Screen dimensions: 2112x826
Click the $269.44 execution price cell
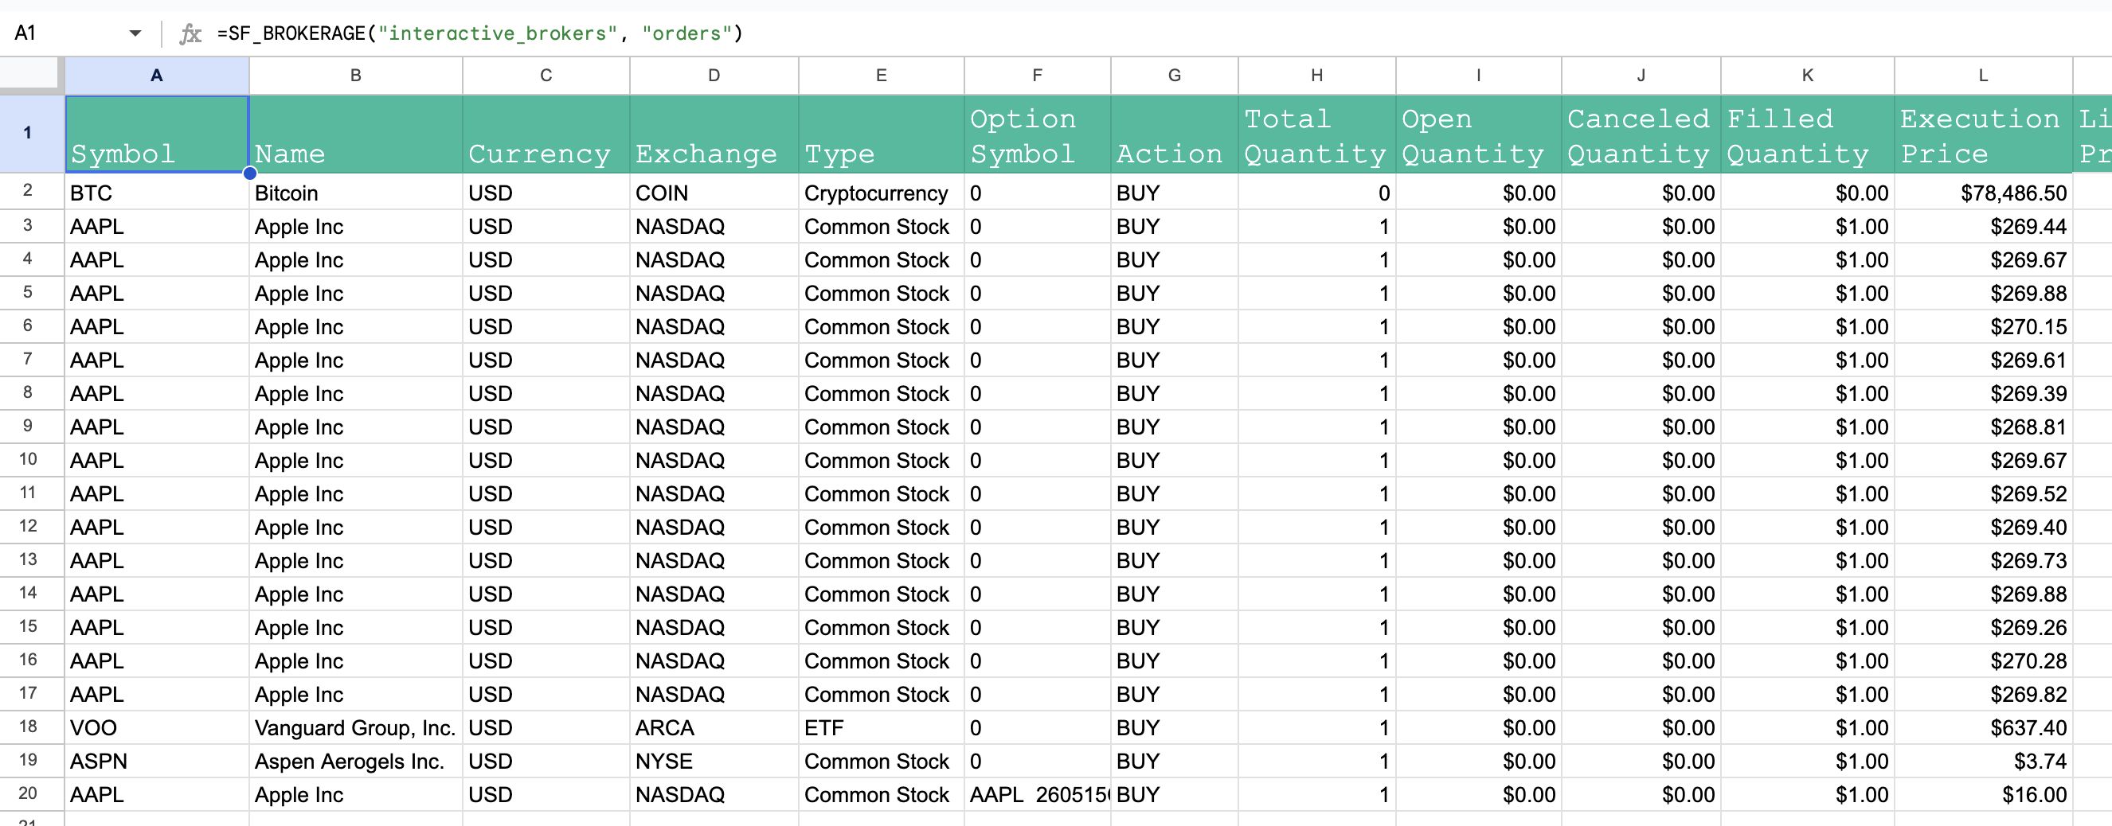tap(1983, 226)
